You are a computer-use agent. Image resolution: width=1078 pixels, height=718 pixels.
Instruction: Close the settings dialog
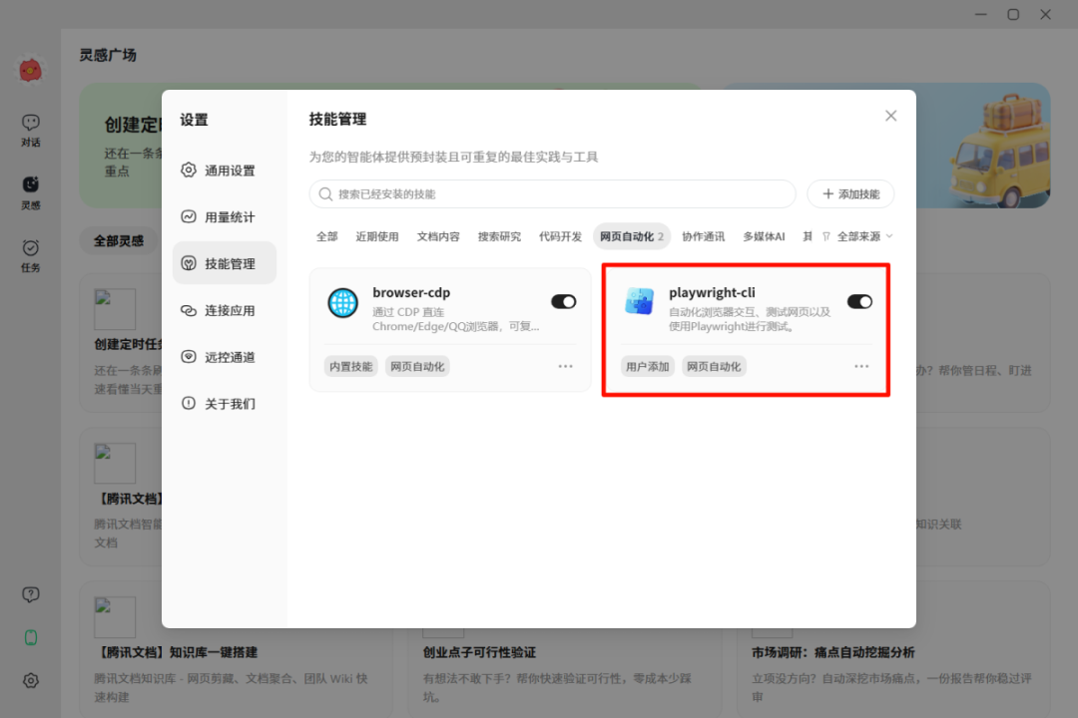tap(891, 116)
